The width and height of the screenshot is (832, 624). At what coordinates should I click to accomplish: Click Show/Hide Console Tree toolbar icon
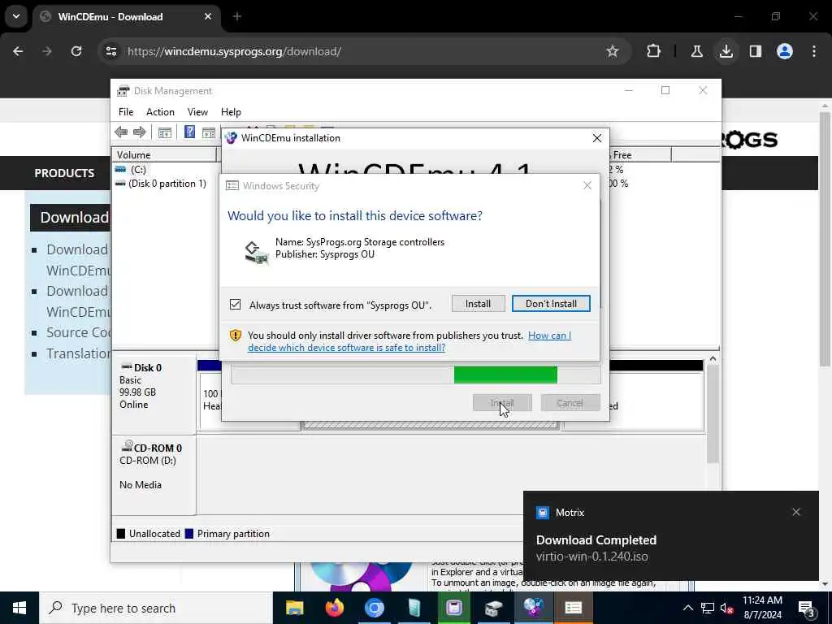tap(164, 132)
